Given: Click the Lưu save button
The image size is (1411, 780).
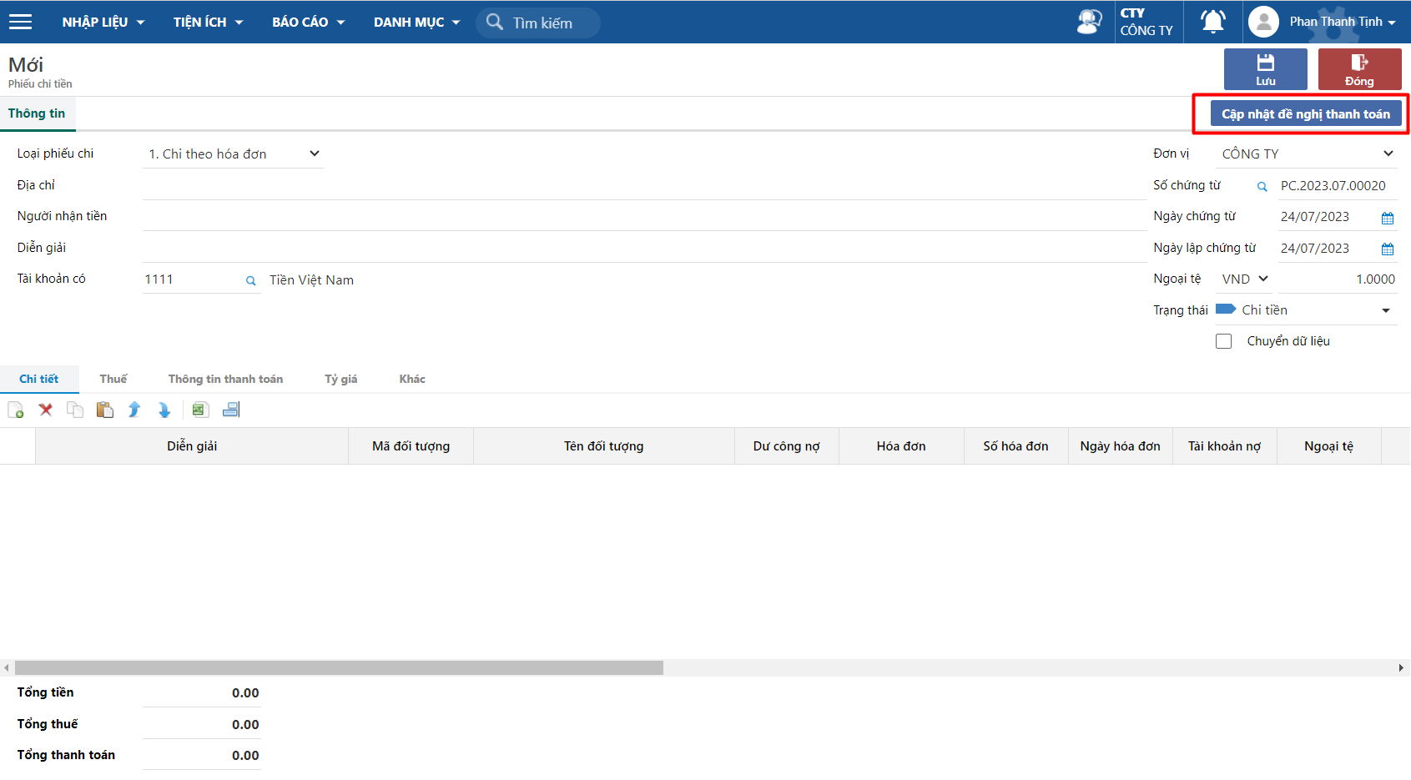Looking at the screenshot, I should [1265, 69].
